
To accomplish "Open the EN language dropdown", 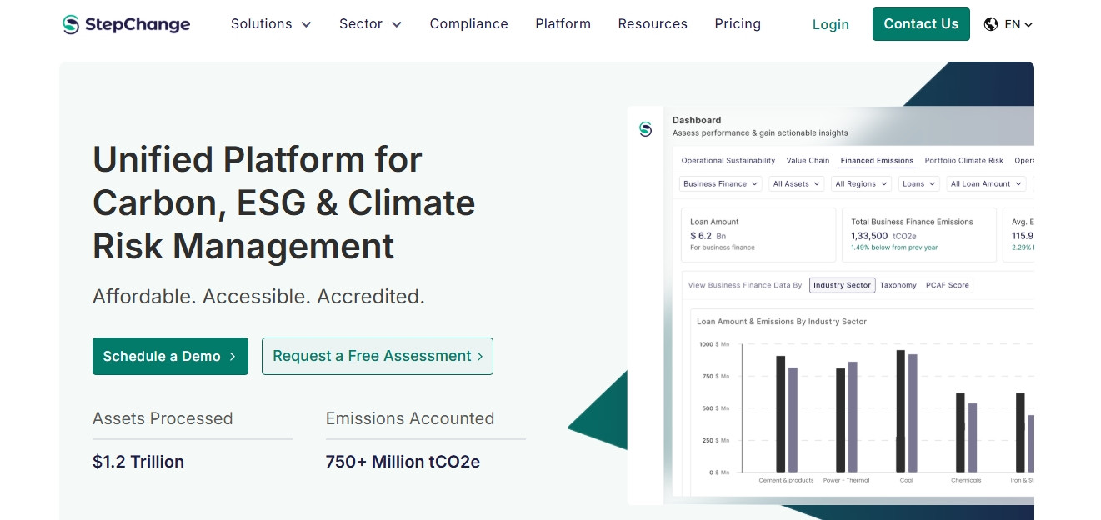I will click(x=1018, y=24).
